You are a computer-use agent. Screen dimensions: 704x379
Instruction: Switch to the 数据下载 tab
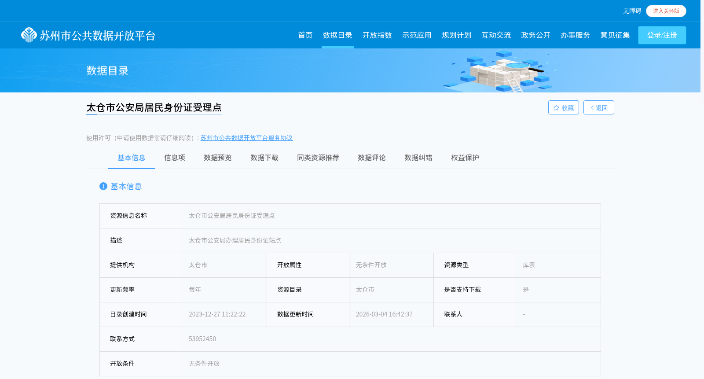pyautogui.click(x=264, y=158)
